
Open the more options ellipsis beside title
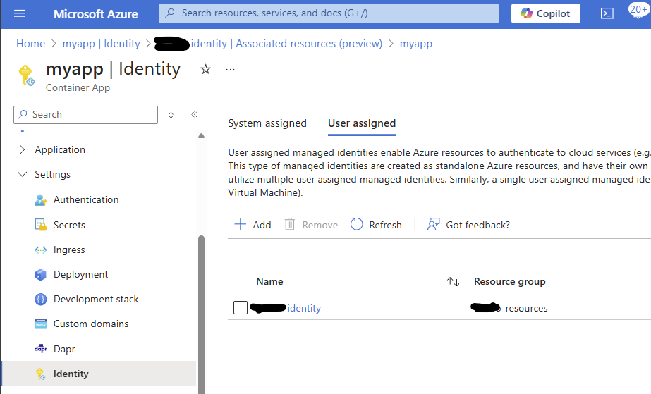(x=231, y=69)
